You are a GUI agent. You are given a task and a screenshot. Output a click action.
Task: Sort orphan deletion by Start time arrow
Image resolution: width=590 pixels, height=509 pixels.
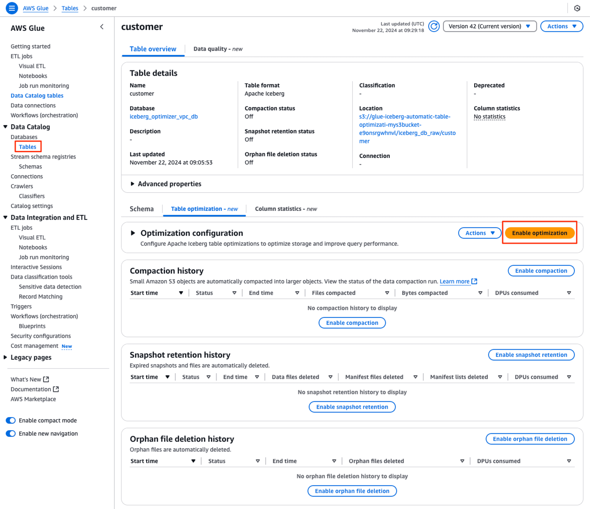(193, 461)
